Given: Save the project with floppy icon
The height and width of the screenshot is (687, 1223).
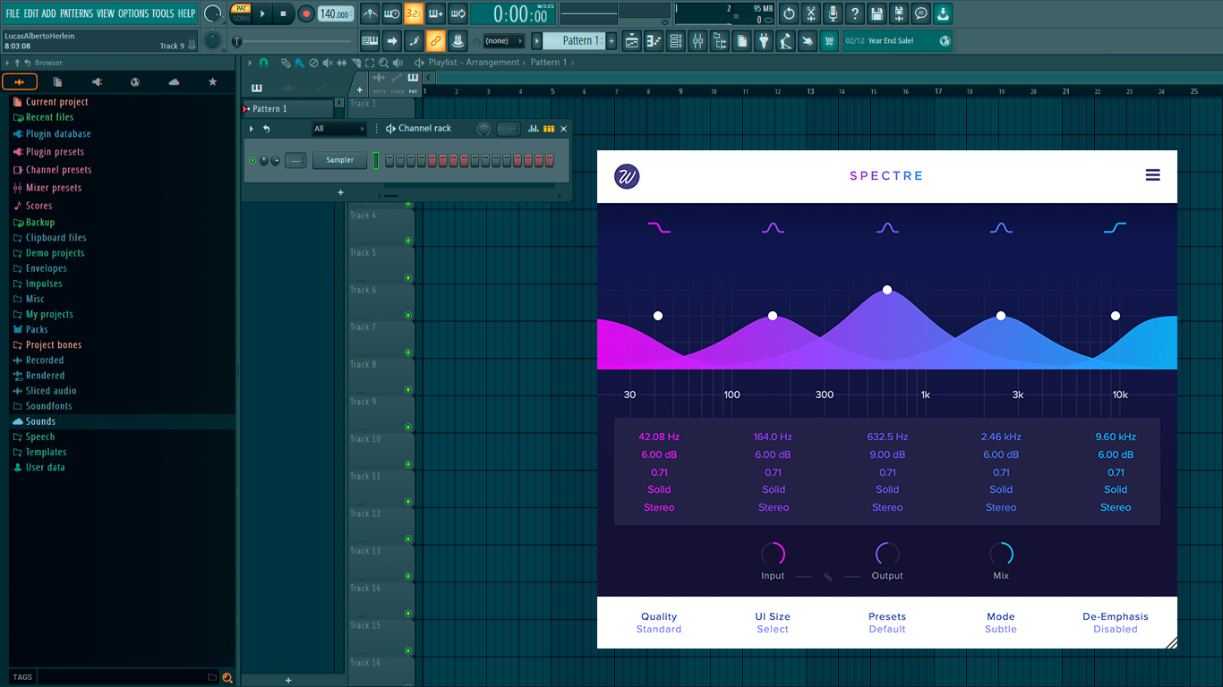Looking at the screenshot, I should tap(877, 13).
